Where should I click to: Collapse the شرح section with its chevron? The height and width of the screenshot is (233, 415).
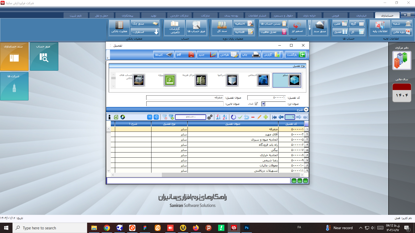[x=306, y=110]
